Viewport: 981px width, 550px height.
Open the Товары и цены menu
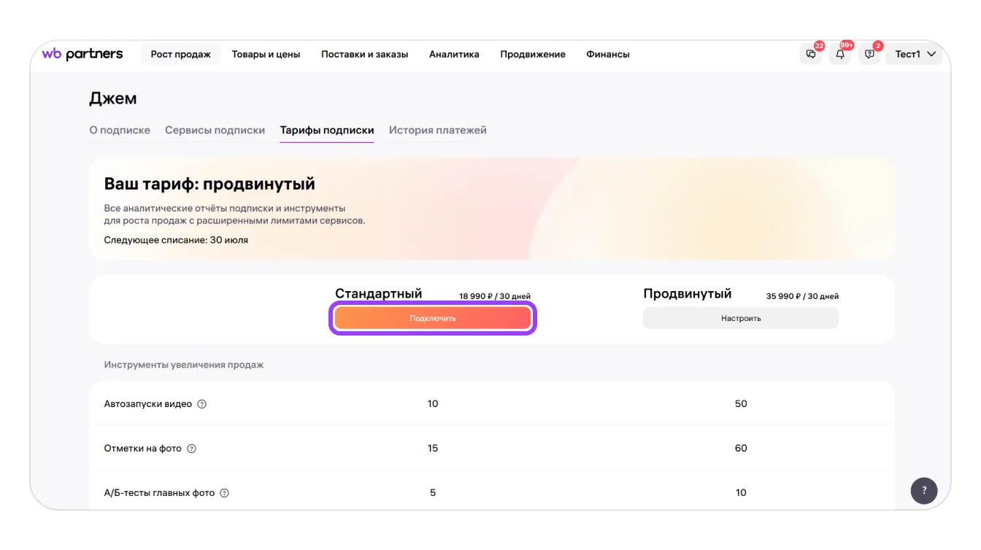pos(266,55)
